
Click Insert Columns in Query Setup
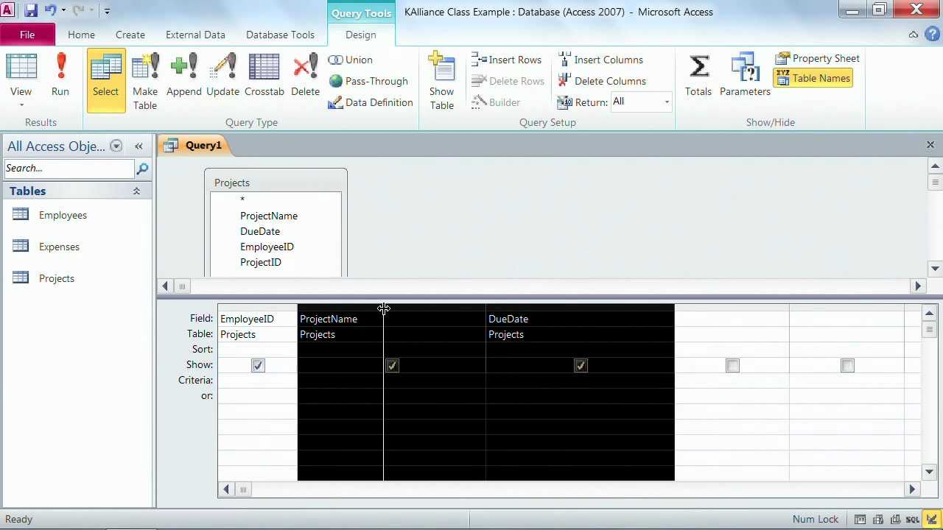[x=600, y=60]
